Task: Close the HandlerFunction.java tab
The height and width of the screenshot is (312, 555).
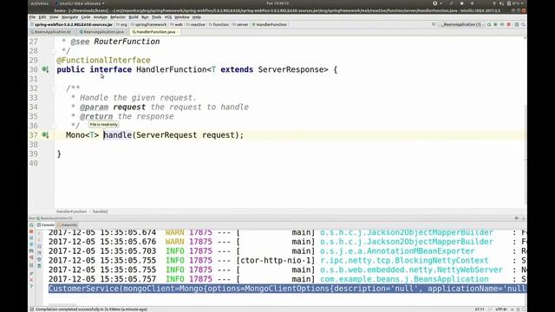Action: tap(178, 32)
